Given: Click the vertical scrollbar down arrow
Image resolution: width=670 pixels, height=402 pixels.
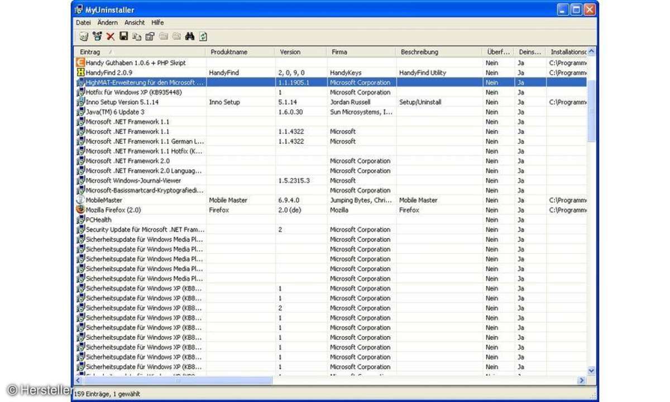Looking at the screenshot, I should (x=591, y=370).
